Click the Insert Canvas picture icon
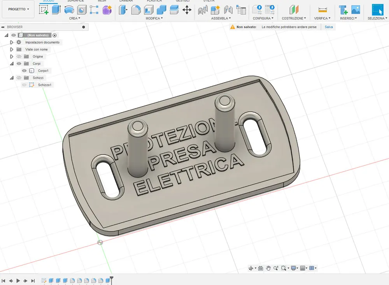The width and height of the screenshot is (389, 285). click(x=356, y=10)
